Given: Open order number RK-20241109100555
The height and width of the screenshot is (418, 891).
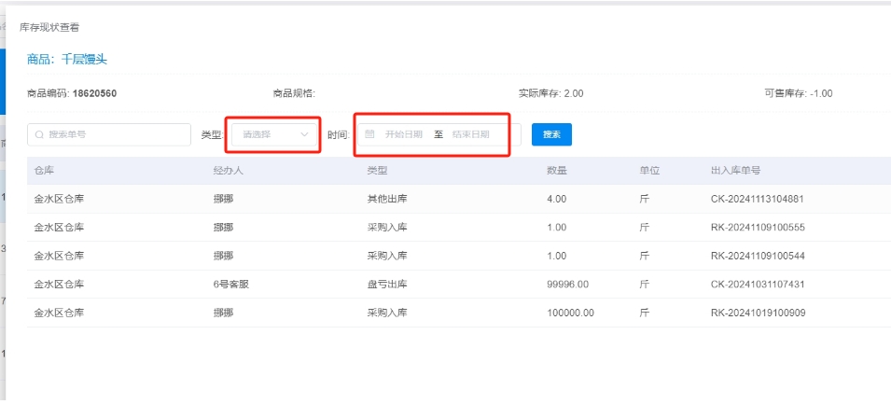Looking at the screenshot, I should click(x=757, y=228).
